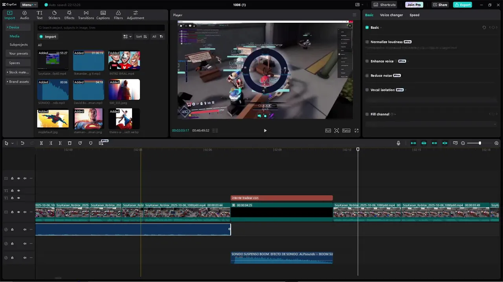Click the Delete right trim tool
503x282 pixels.
(60, 143)
